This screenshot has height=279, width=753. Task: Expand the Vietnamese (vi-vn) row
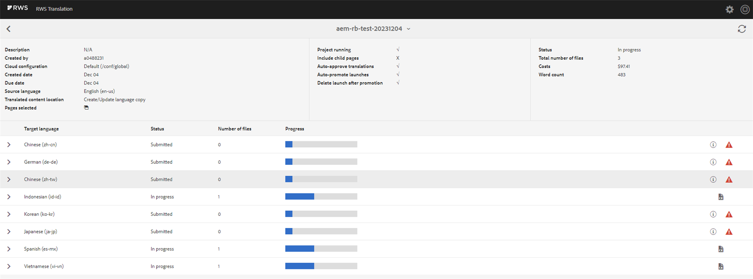coord(9,266)
